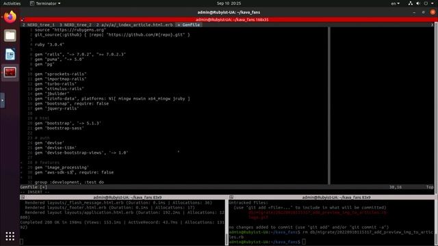This screenshot has height=246, width=438.
Task: Click the 'no changes added to commit' line
Action: (x=309, y=228)
